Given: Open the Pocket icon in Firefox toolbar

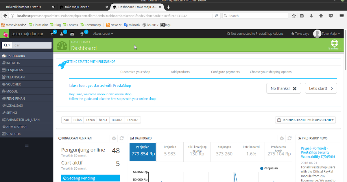Looking at the screenshot, I should [331, 16].
